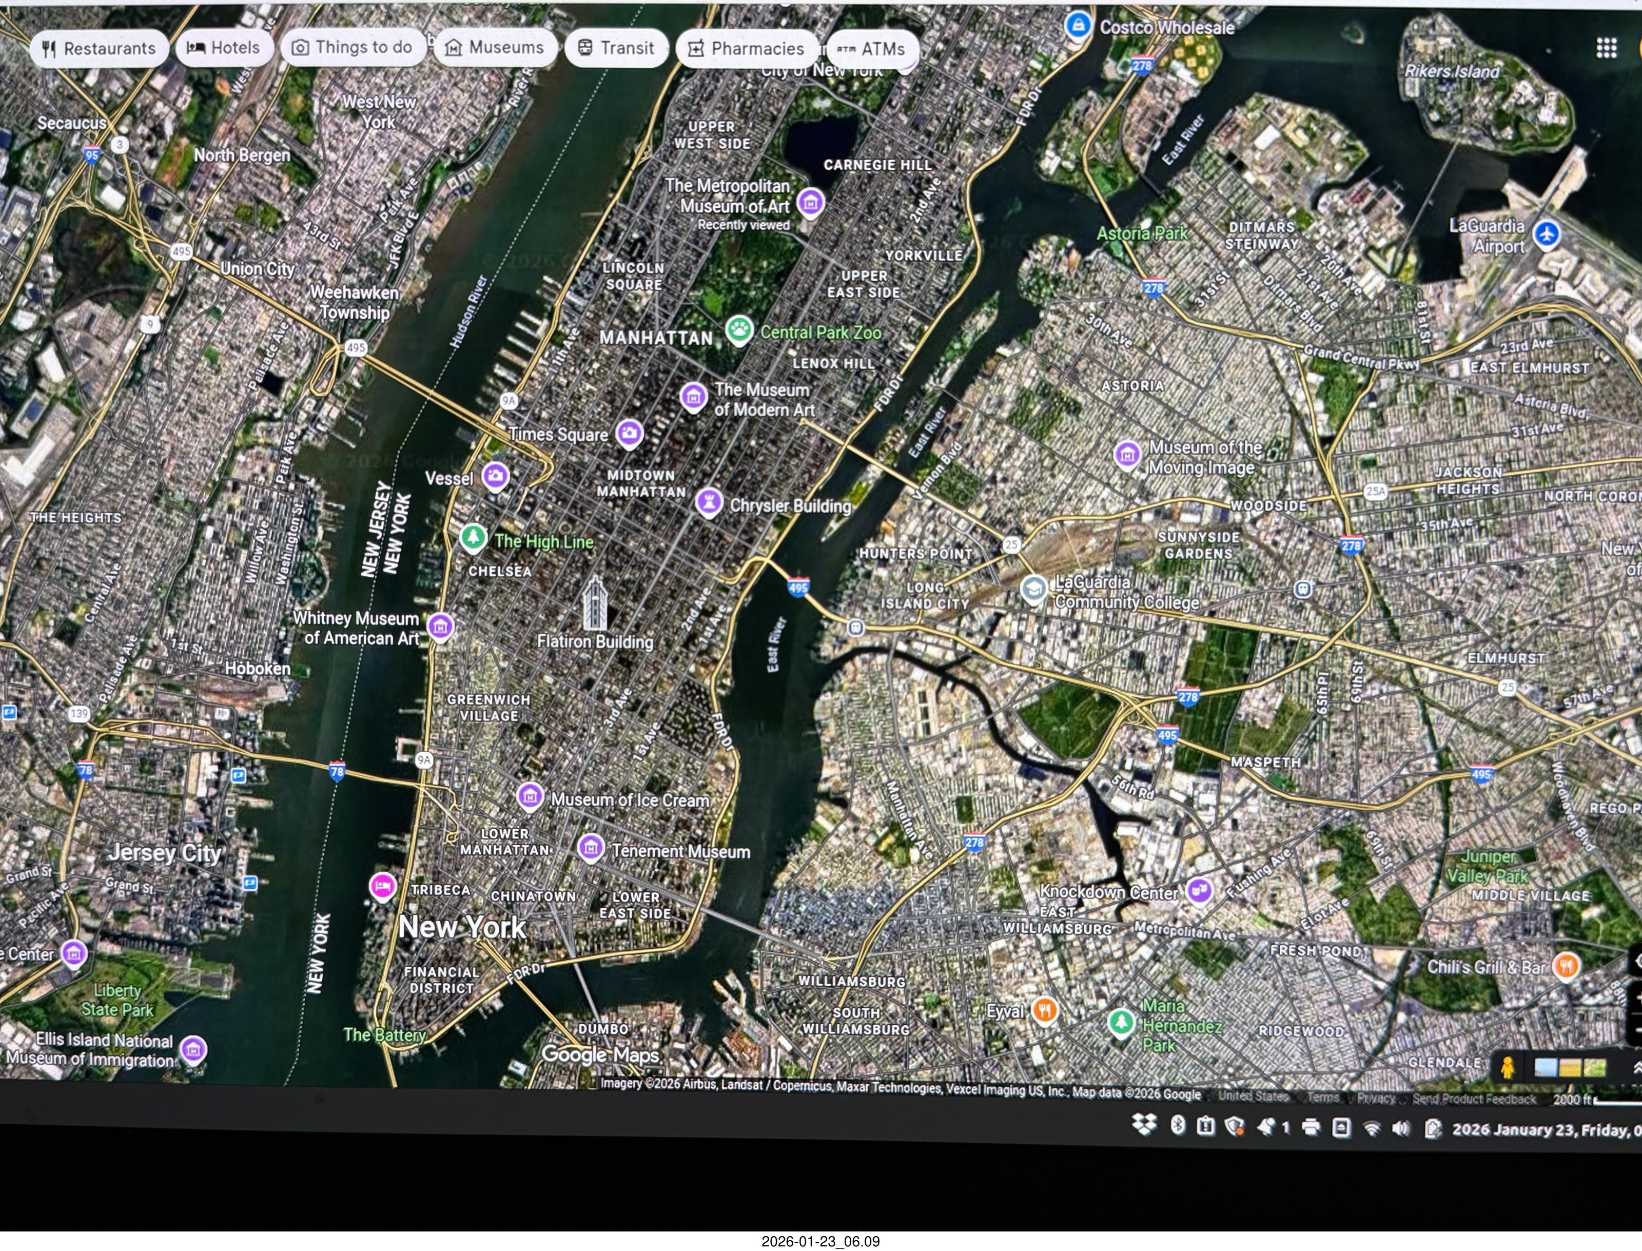This screenshot has height=1251, width=1642.
Task: Click the Dropbox tray icon
Action: [1144, 1125]
